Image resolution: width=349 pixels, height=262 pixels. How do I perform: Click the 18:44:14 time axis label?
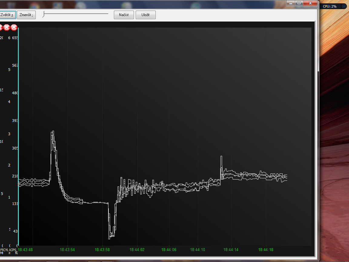coord(231,250)
